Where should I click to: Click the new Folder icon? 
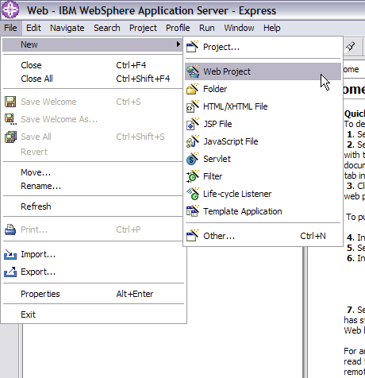[192, 89]
